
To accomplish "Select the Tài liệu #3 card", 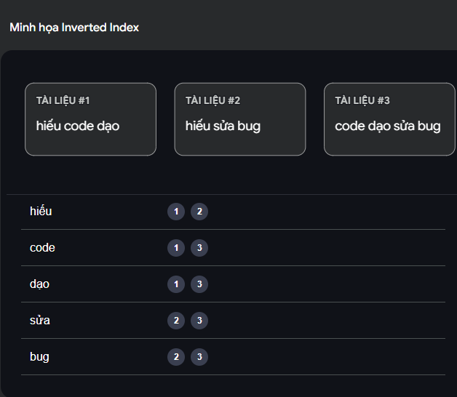I will point(389,119).
